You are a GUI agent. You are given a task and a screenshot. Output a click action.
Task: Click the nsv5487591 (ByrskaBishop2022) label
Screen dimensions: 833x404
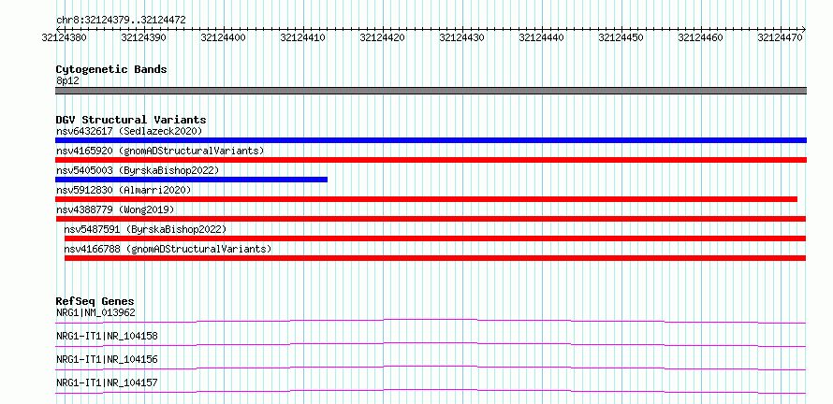pyautogui.click(x=145, y=229)
